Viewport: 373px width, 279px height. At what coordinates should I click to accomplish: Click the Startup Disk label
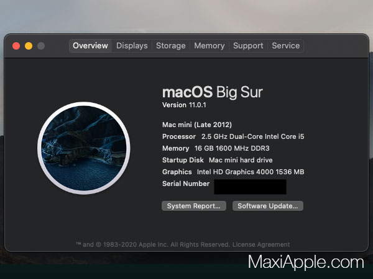[x=183, y=160]
